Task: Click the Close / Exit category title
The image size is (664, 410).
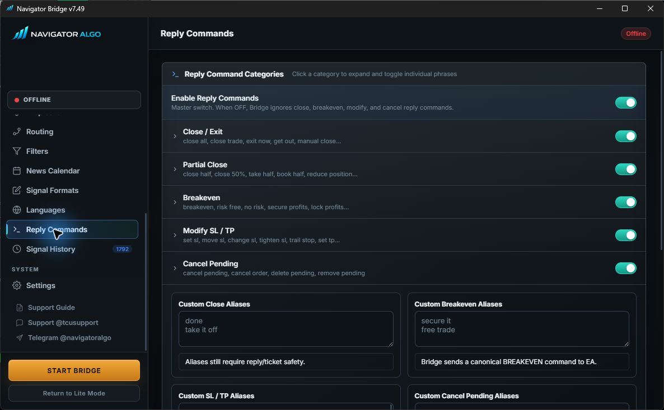Action: [x=203, y=131]
